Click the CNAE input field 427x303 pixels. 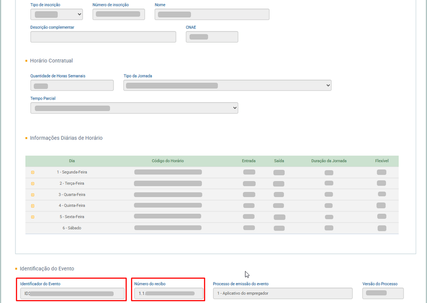(x=212, y=37)
